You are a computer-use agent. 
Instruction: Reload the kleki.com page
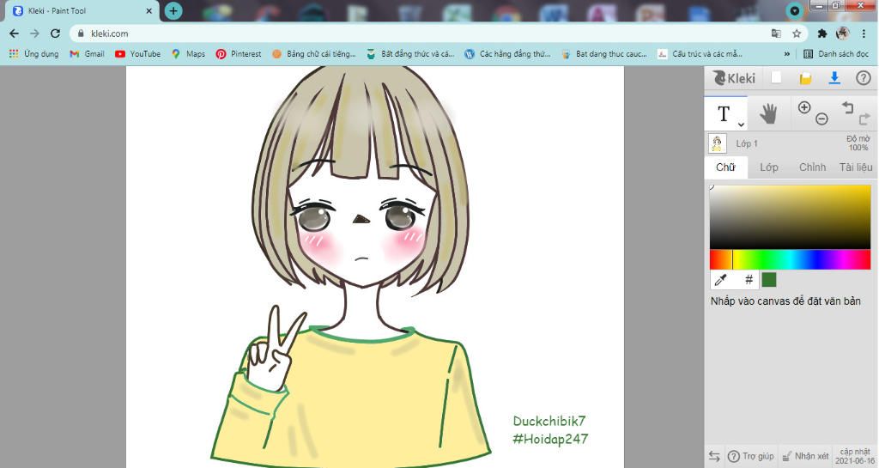[x=55, y=33]
